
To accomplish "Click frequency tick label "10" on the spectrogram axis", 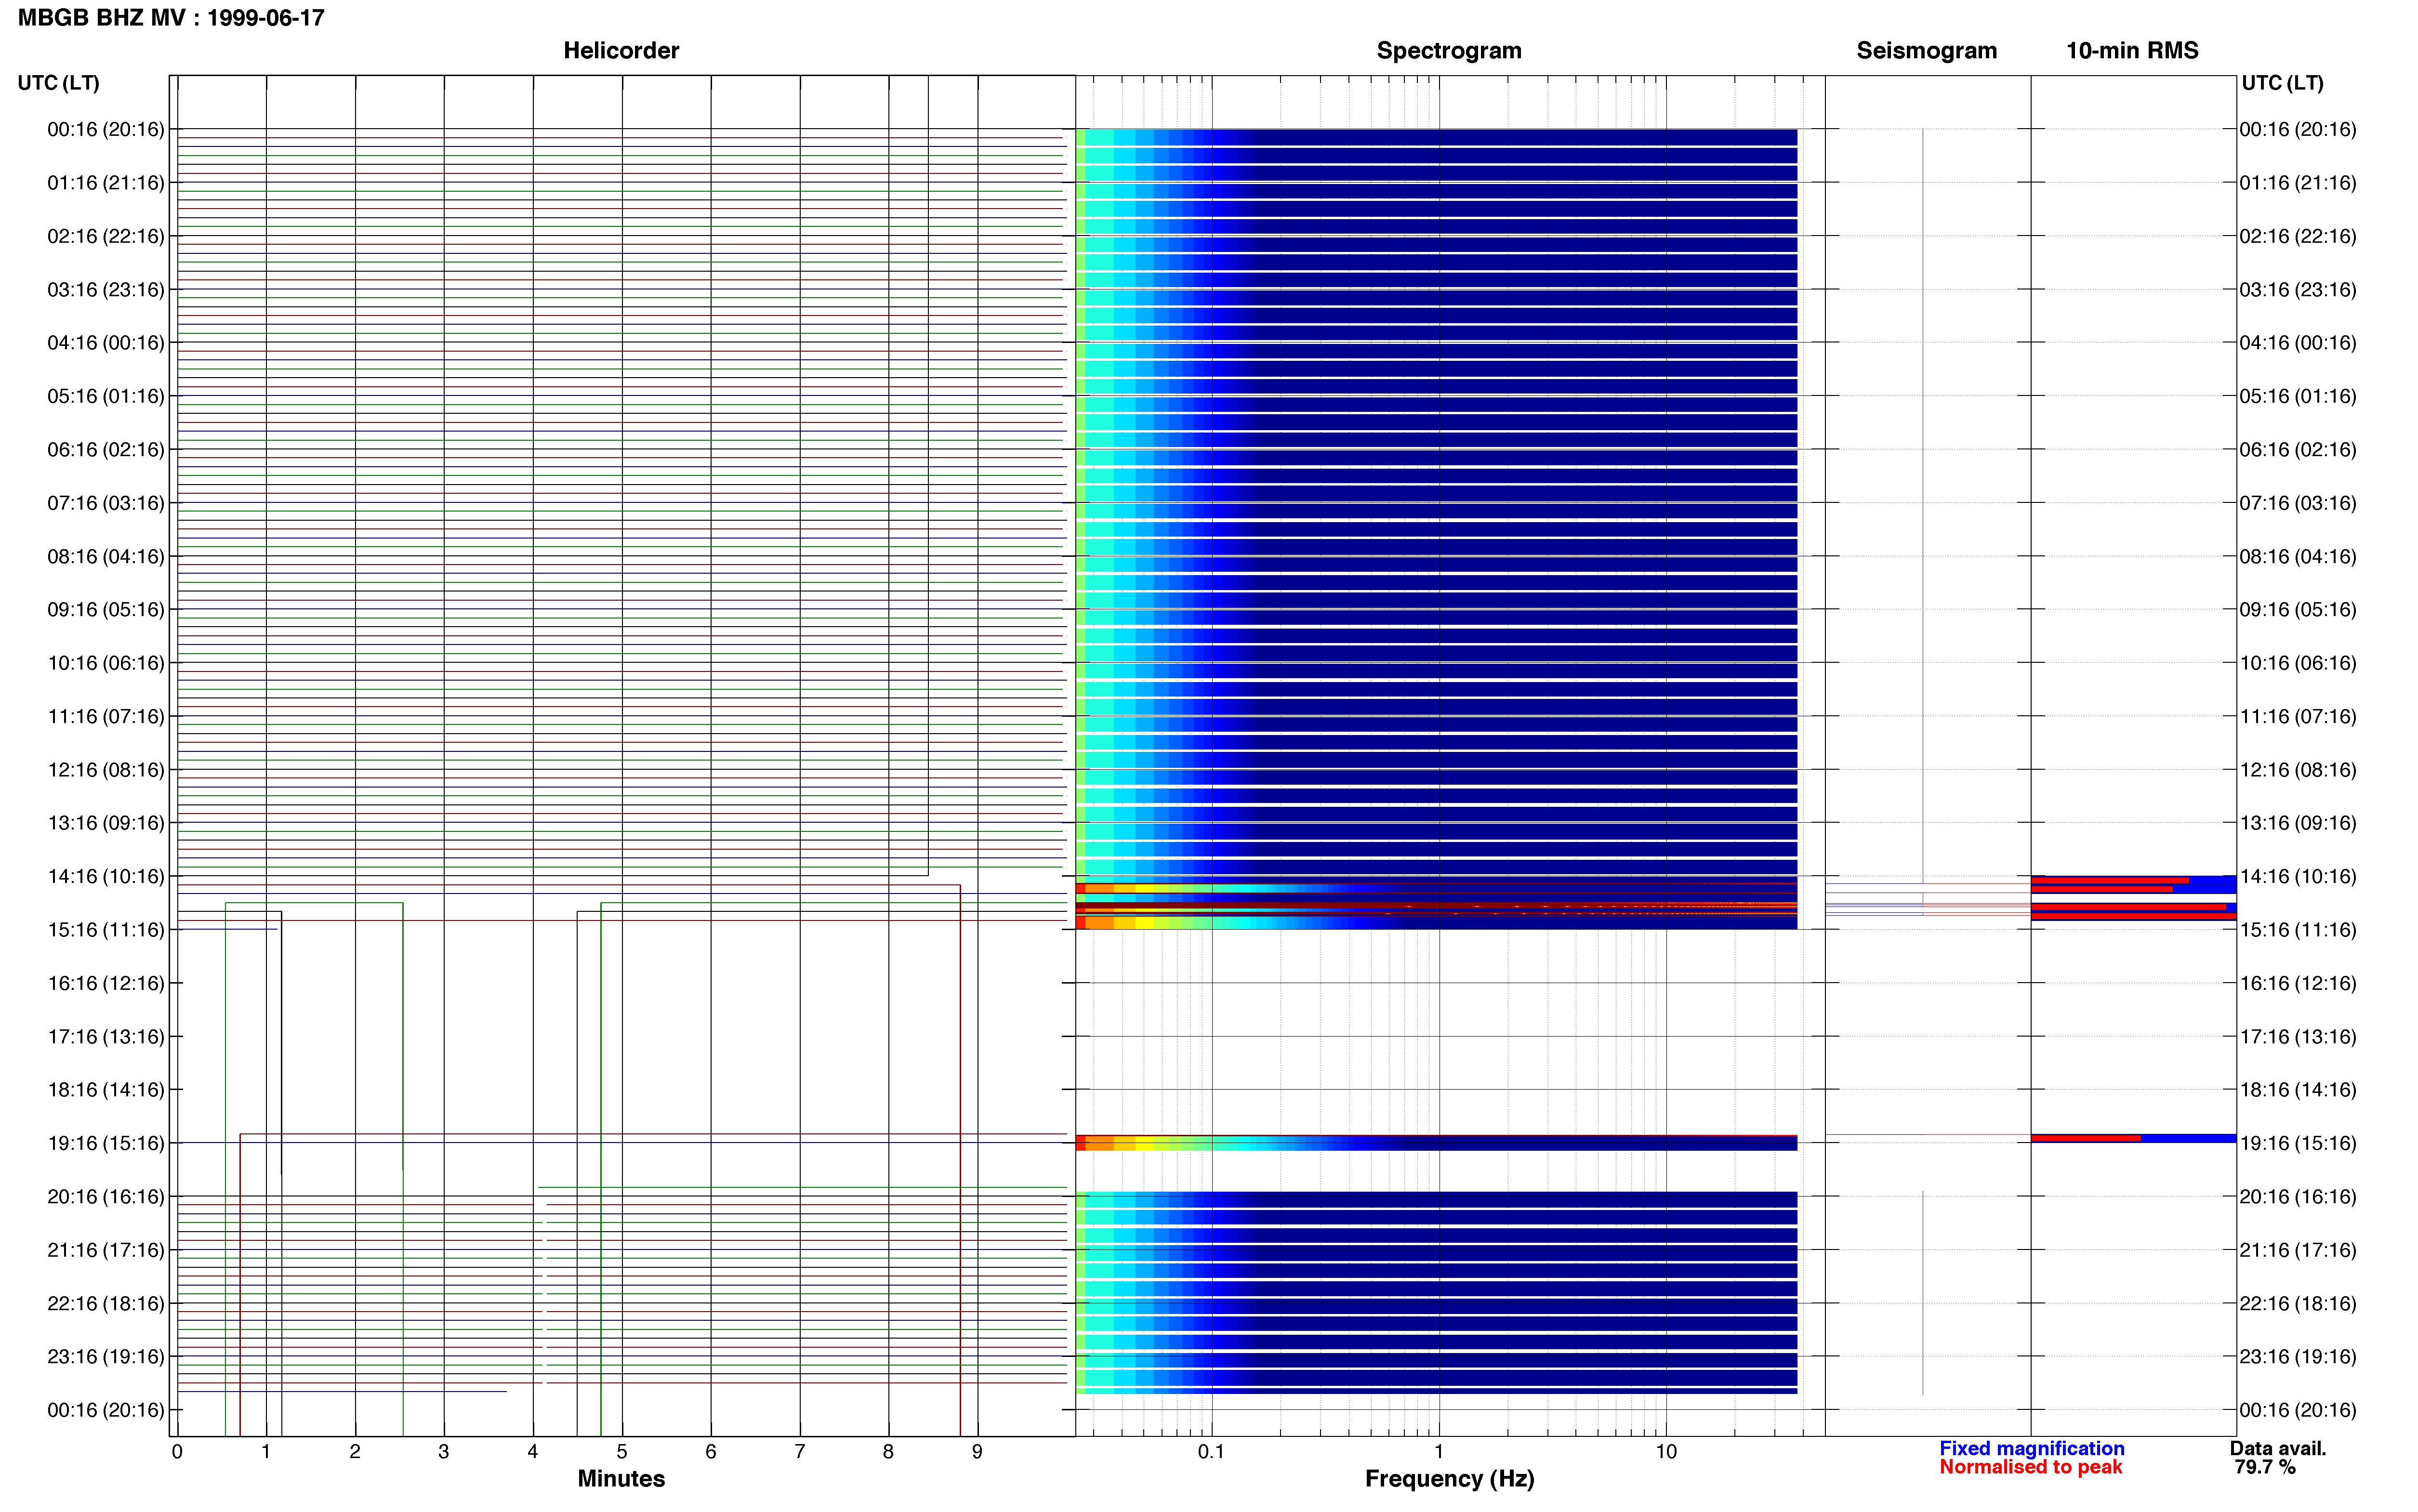I will [x=1666, y=1451].
